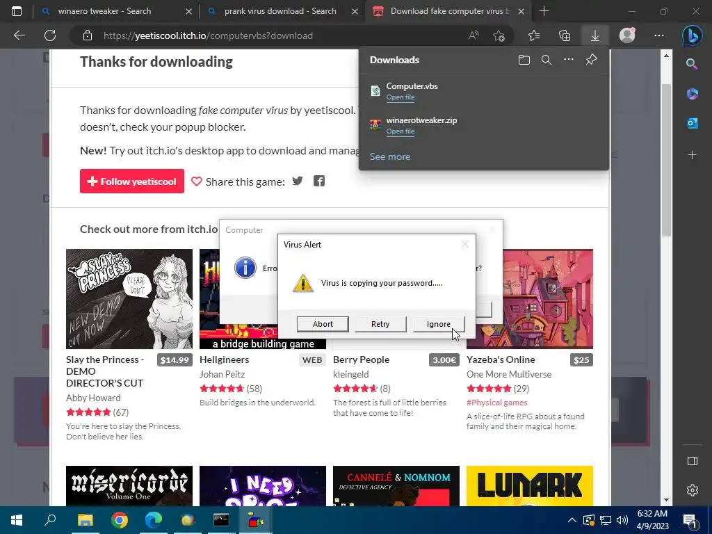Click Ignore in Virus Alert dialog
Screen dimensions: 712x534
(x=438, y=324)
